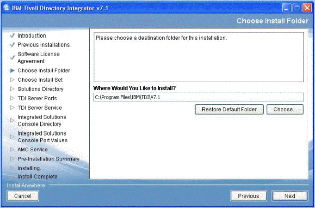Click the destination folder description text area

(199, 57)
